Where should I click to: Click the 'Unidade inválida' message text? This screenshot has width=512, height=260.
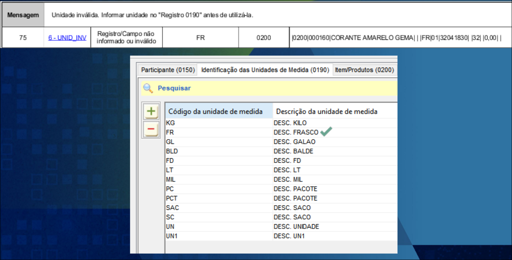[x=152, y=15]
